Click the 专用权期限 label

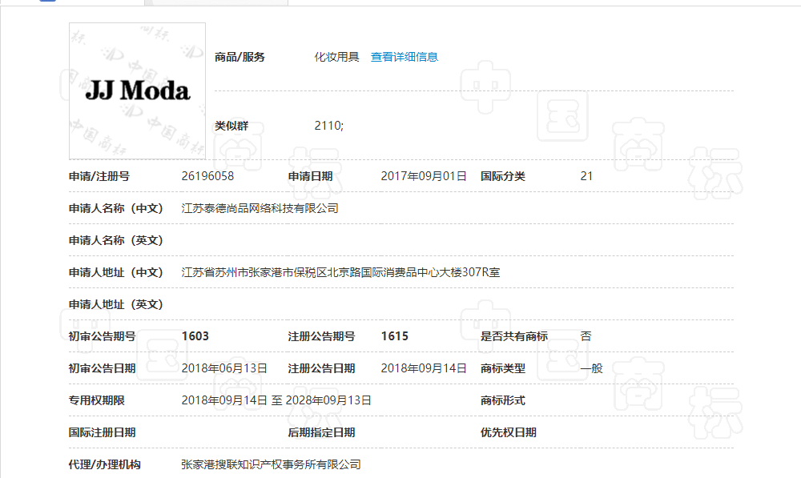coord(97,400)
